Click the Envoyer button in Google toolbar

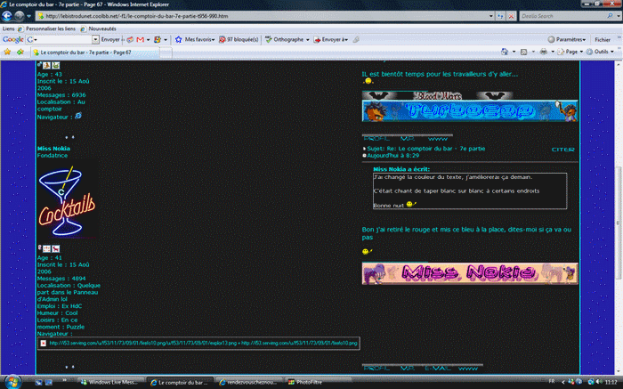click(x=110, y=39)
